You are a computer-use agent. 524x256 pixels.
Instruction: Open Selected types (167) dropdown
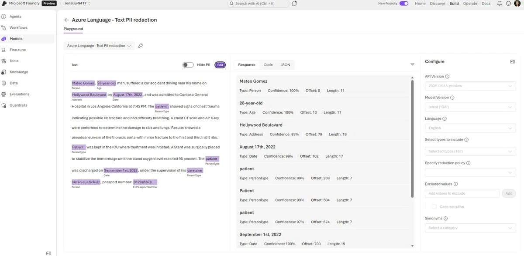pyautogui.click(x=470, y=152)
